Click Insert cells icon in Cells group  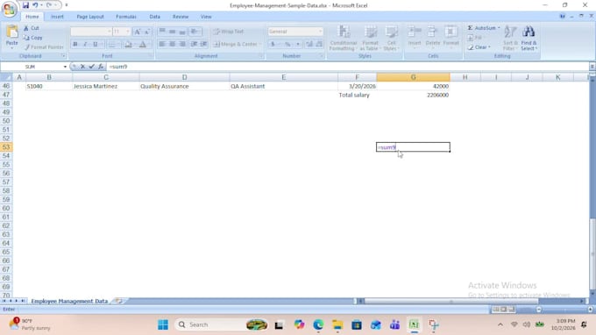click(415, 32)
